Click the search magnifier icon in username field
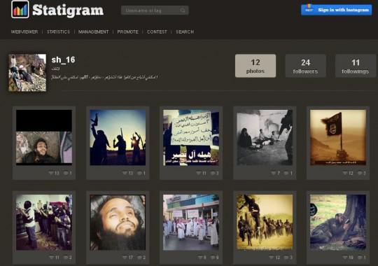Viewport: 378px width, 266px height. [x=183, y=10]
